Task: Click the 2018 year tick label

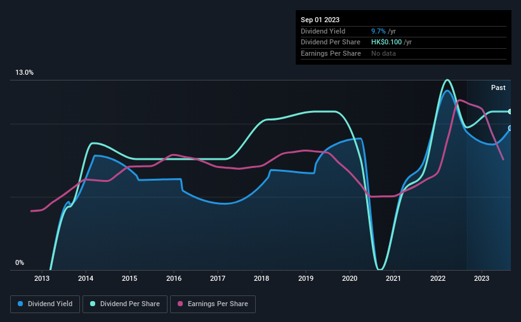Action: click(261, 278)
